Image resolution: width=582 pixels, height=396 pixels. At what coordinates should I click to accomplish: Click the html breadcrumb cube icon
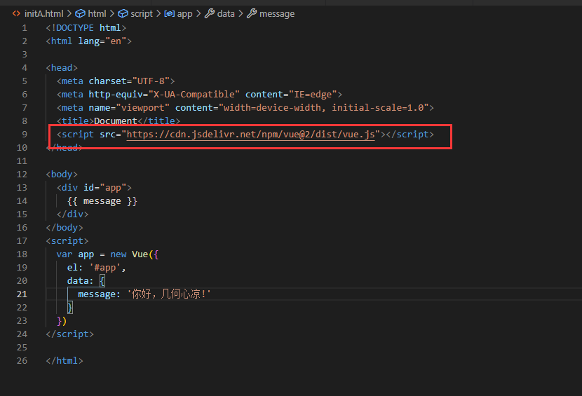tap(80, 14)
